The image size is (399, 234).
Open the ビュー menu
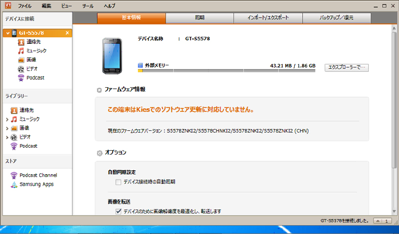click(x=66, y=5)
